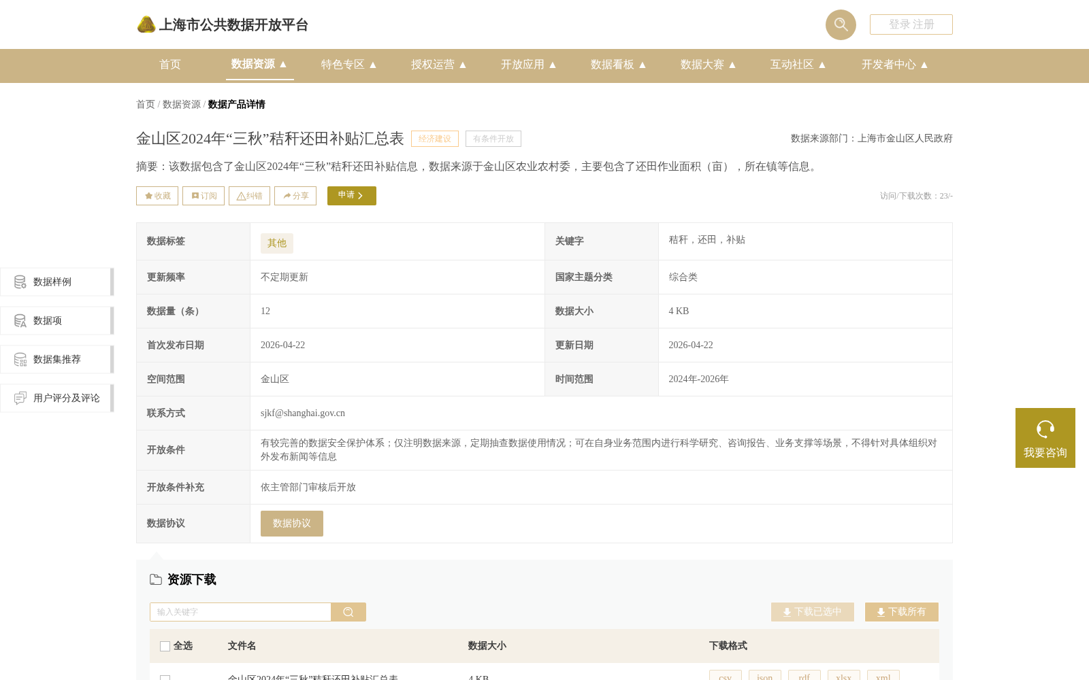
Task: Focus the 输入关键字 search field
Action: [x=240, y=612]
